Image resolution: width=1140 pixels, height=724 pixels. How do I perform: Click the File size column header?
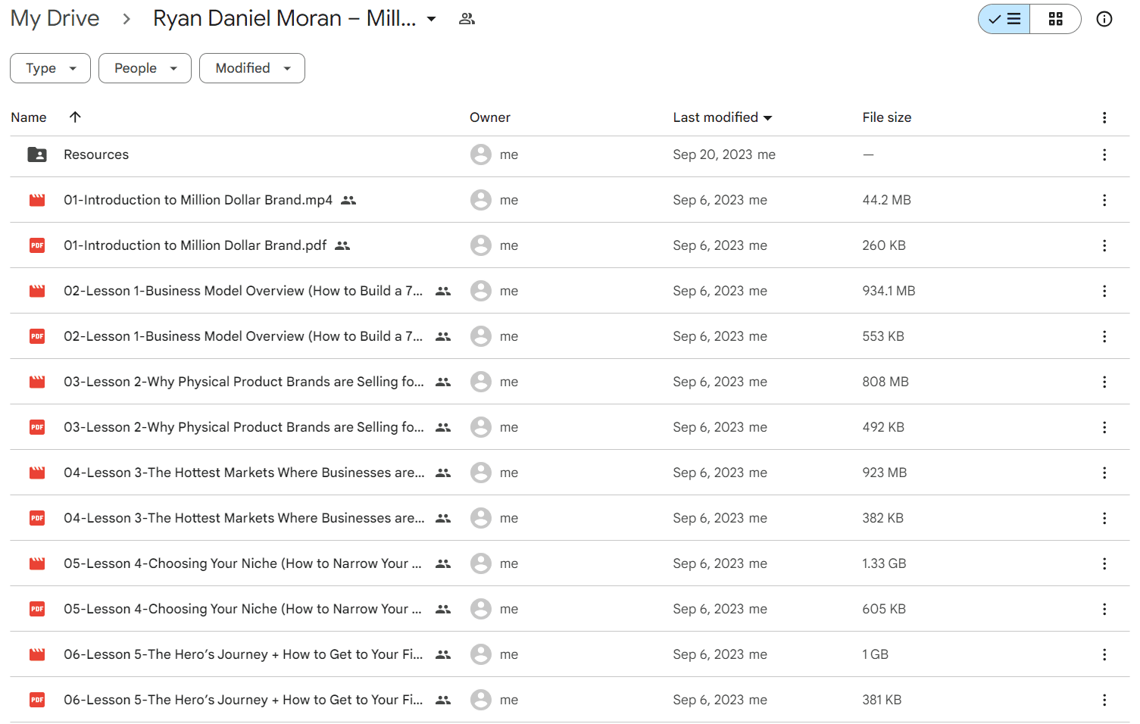tap(887, 117)
